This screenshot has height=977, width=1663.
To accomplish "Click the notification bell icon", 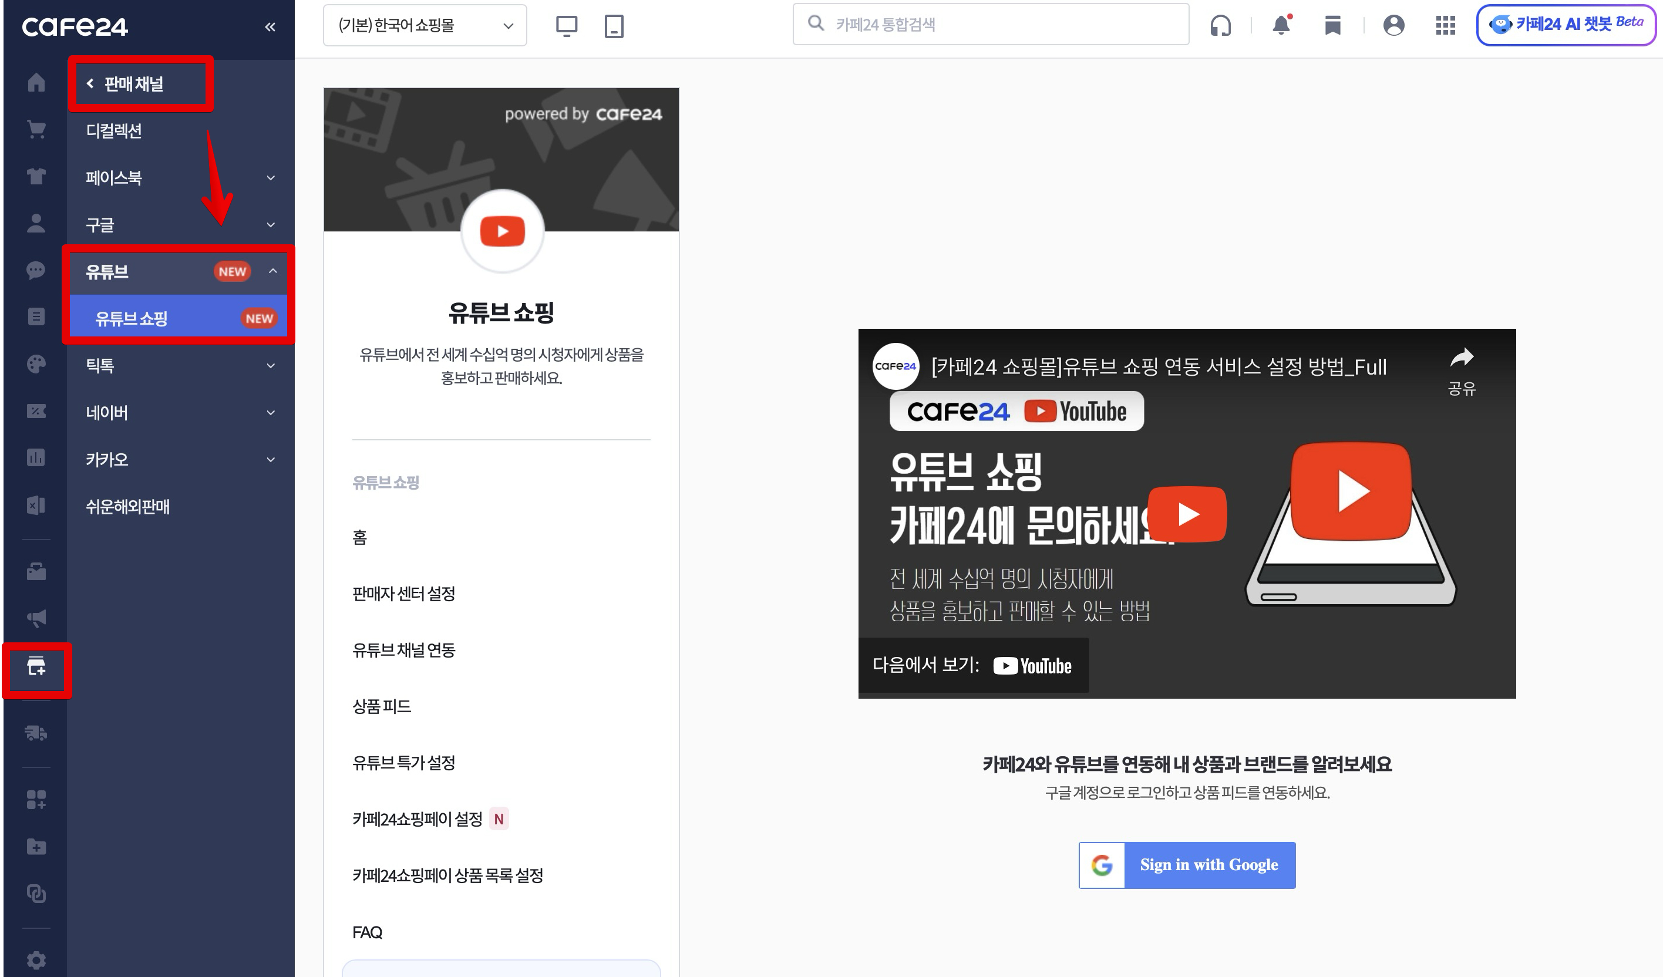I will [1281, 25].
